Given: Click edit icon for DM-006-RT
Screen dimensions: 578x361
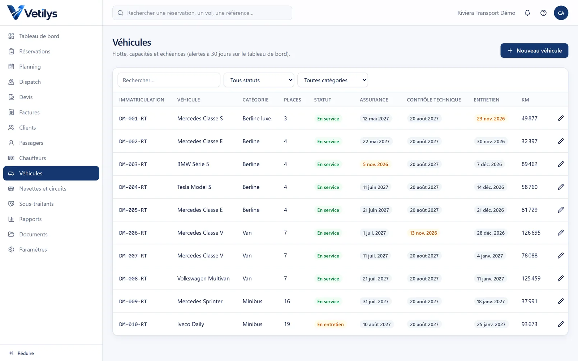Looking at the screenshot, I should [x=561, y=233].
